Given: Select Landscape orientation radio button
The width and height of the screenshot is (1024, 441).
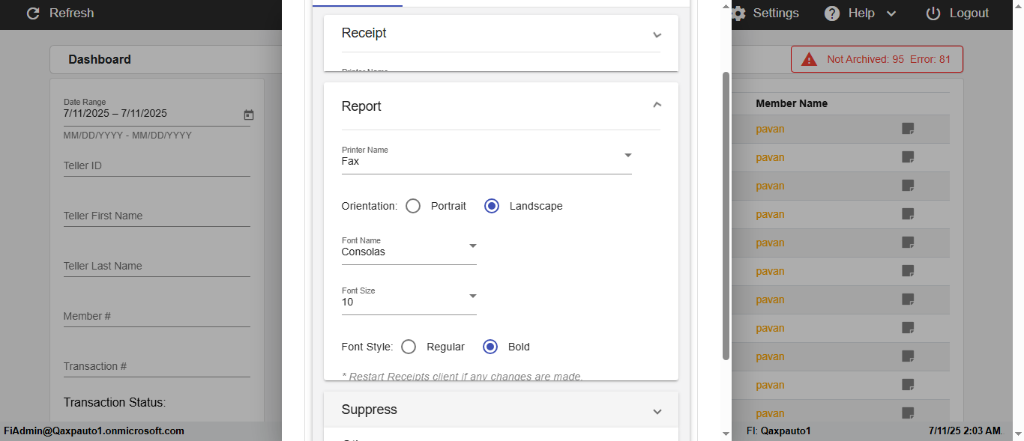Looking at the screenshot, I should coord(492,206).
